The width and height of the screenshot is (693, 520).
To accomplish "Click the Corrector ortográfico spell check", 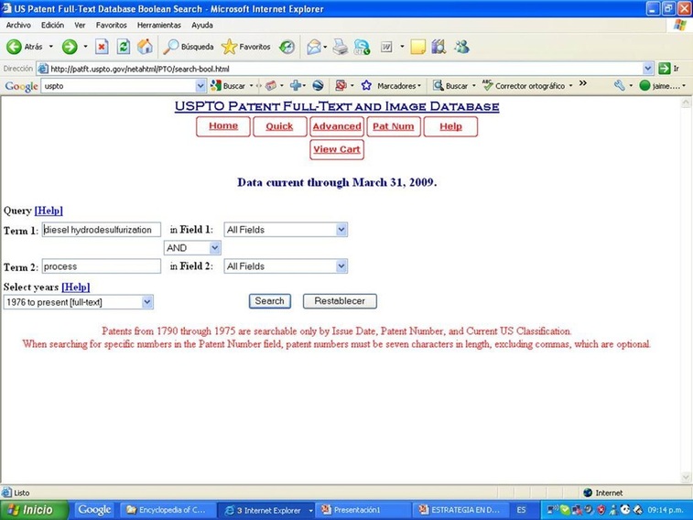I will point(525,86).
